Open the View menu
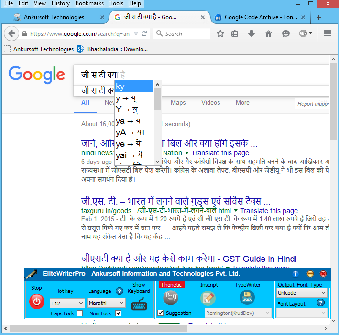This screenshot has height=335, width=339. 40,3
